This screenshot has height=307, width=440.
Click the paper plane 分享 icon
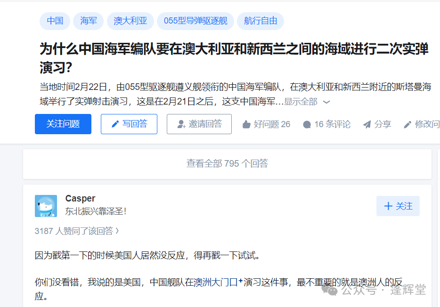(367, 124)
